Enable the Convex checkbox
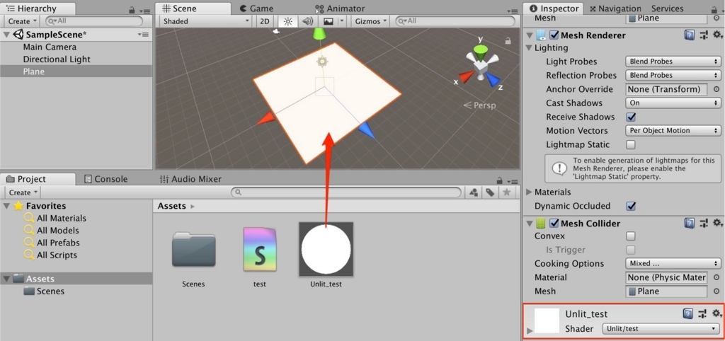The height and width of the screenshot is (341, 725). coord(631,236)
